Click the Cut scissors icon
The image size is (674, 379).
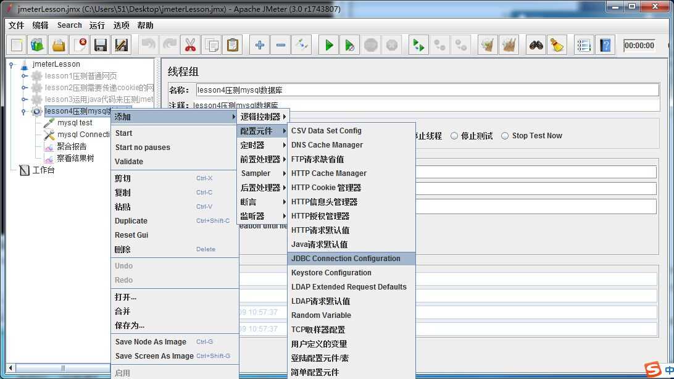(x=190, y=45)
